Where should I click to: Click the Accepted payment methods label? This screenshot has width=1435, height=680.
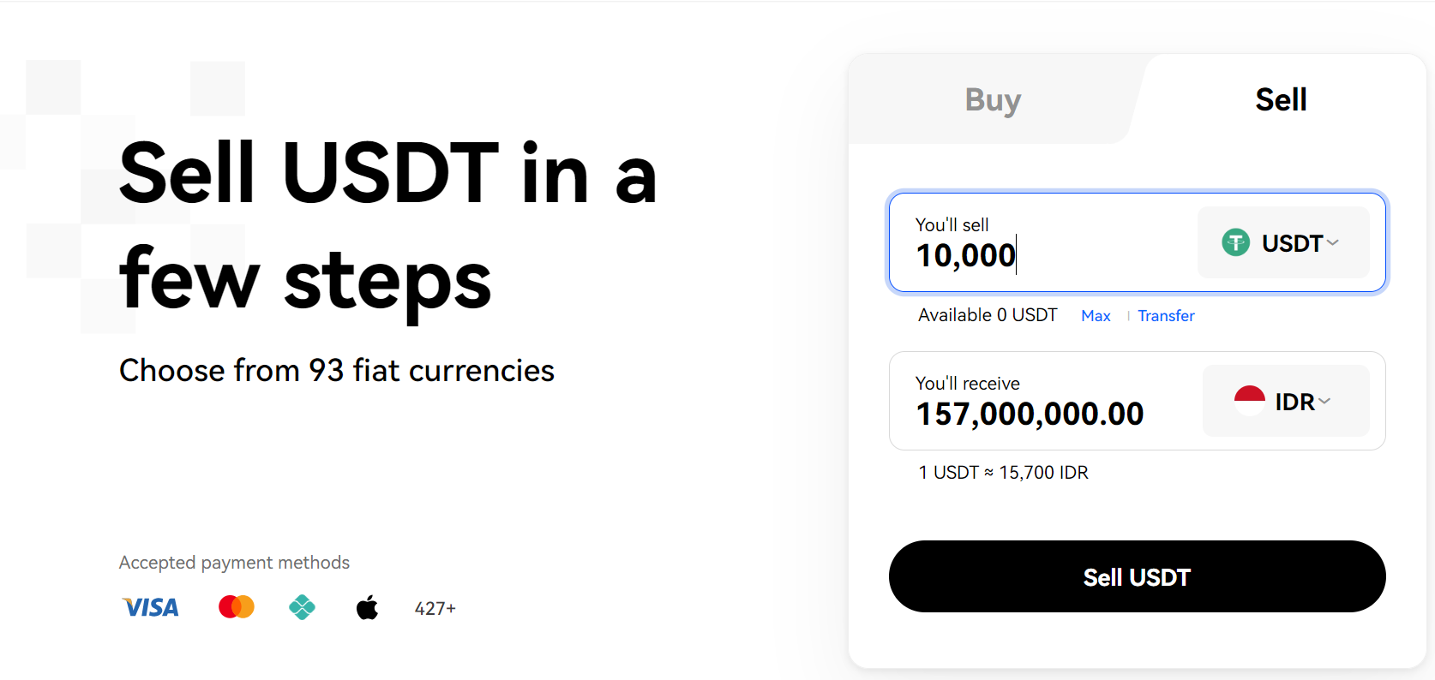234,563
